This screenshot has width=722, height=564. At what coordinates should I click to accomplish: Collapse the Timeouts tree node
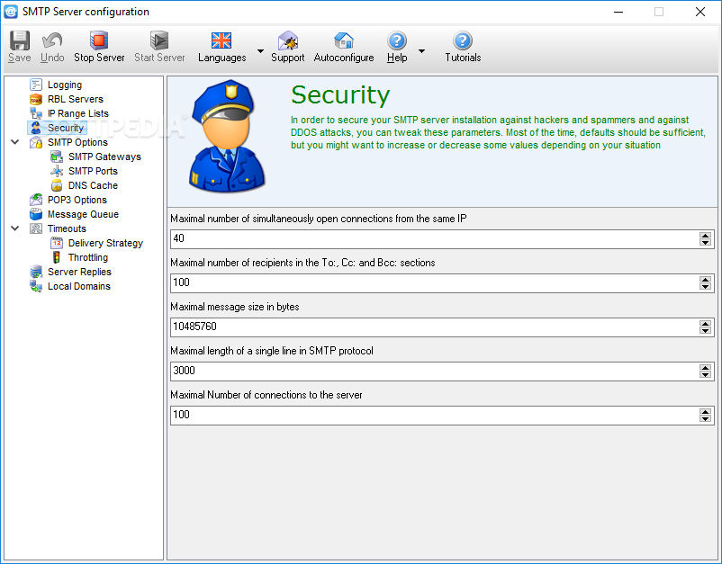pos(14,228)
